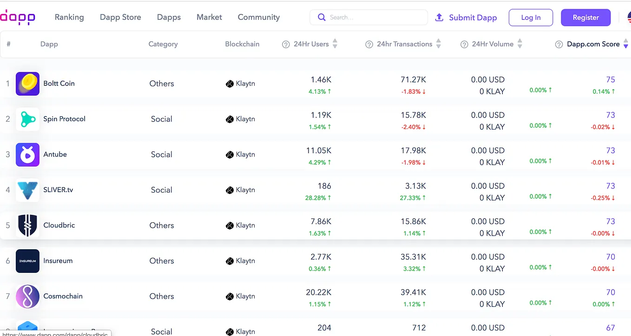The image size is (631, 336).
Task: Click the Log In button
Action: pos(531,18)
